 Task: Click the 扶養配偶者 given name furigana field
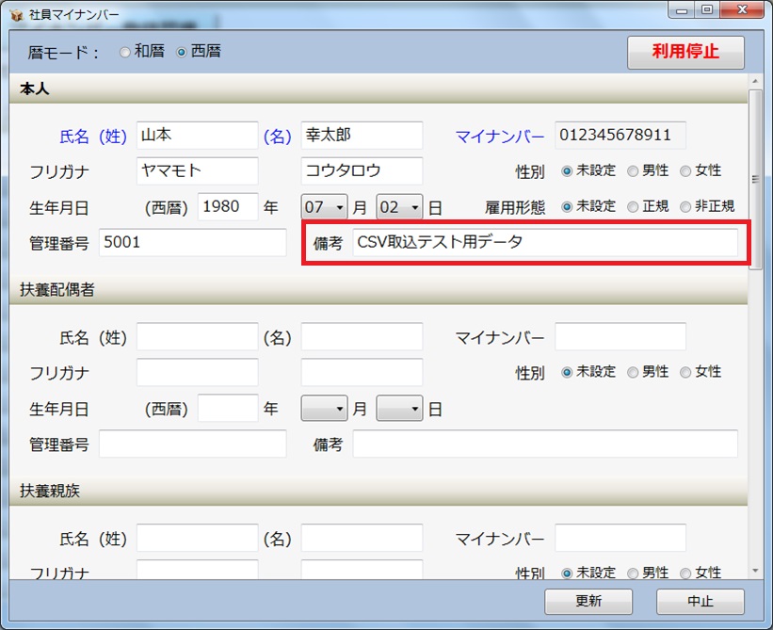tap(362, 372)
